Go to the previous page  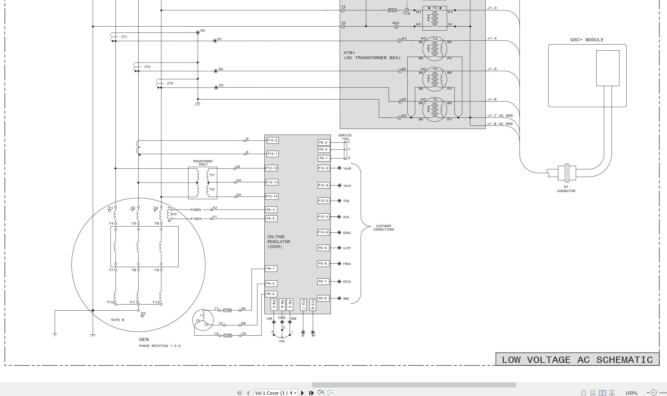coord(248,393)
